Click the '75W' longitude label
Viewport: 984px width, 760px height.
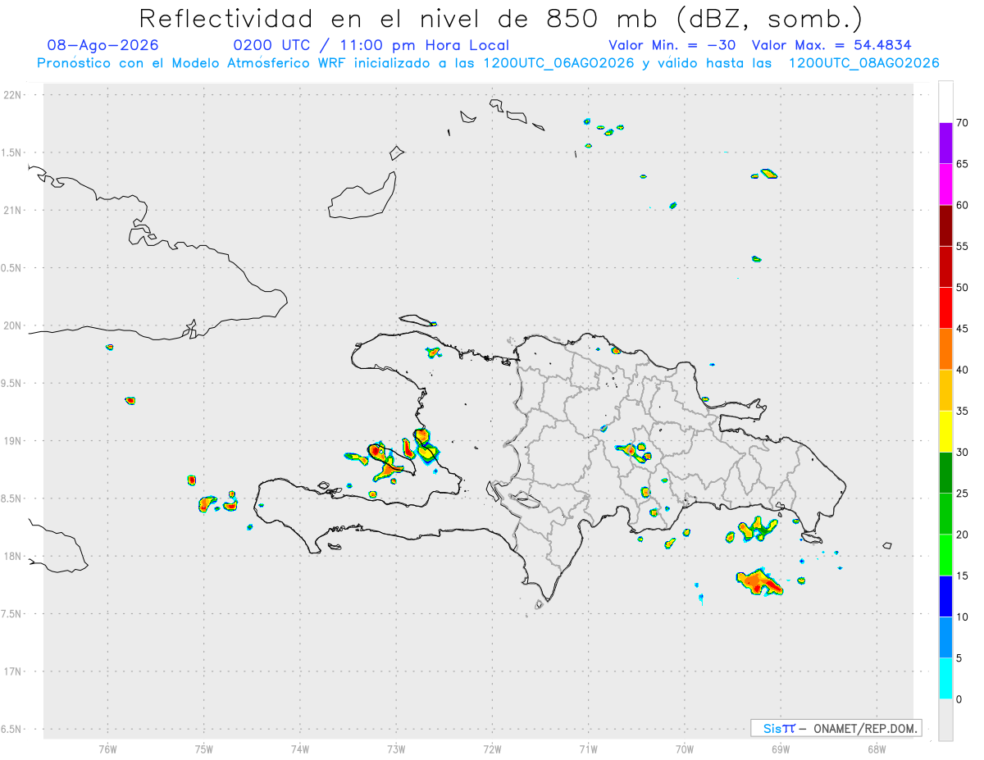pyautogui.click(x=204, y=749)
